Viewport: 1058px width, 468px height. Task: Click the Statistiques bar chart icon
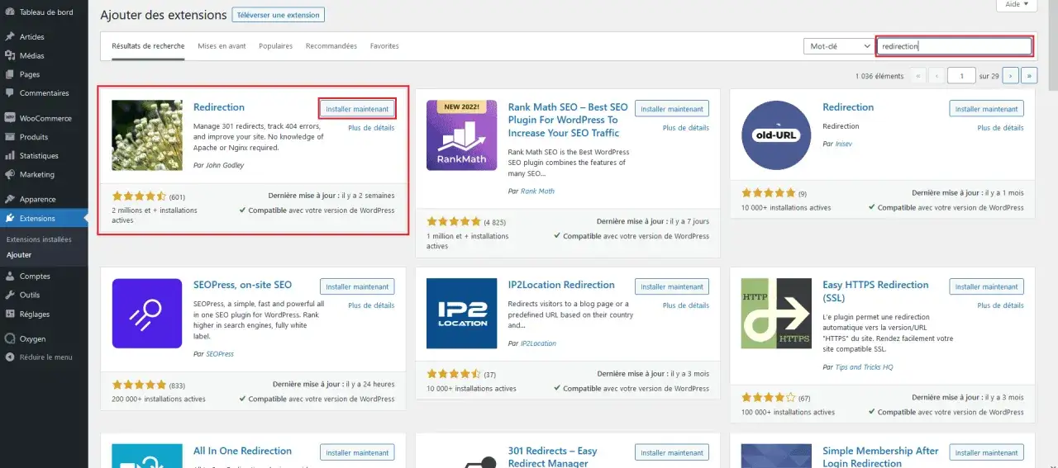pyautogui.click(x=10, y=156)
